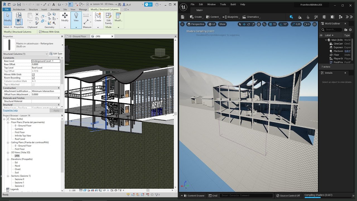Click the Open folder icon in Revit's quick access toolbar
Image resolution: width=357 pixels, height=201 pixels.
point(14,4)
